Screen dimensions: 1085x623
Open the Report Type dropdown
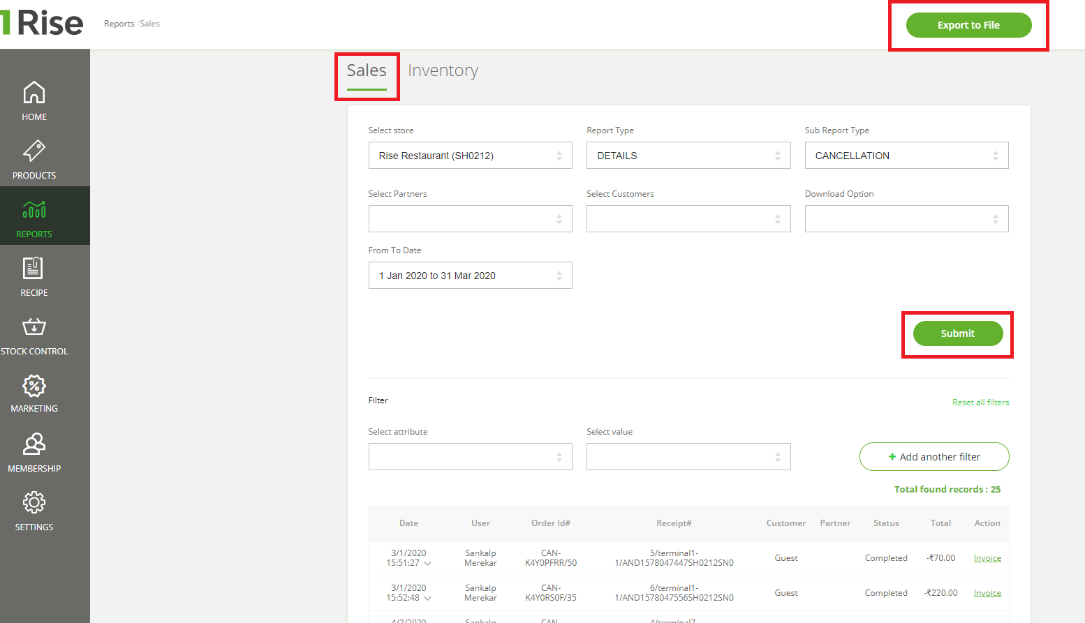point(688,156)
